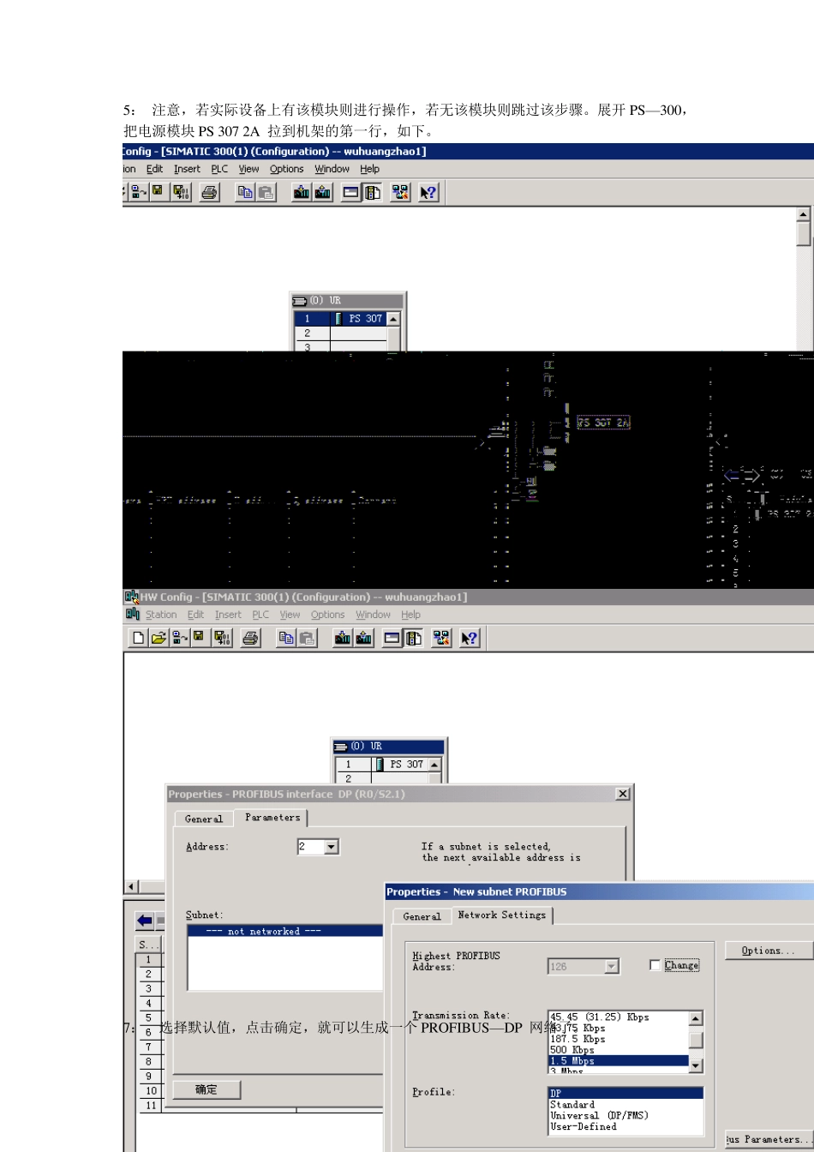Open Options menu in the upper window

287,169
